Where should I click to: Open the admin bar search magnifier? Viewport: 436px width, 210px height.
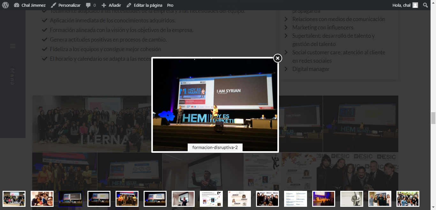[x=425, y=5]
